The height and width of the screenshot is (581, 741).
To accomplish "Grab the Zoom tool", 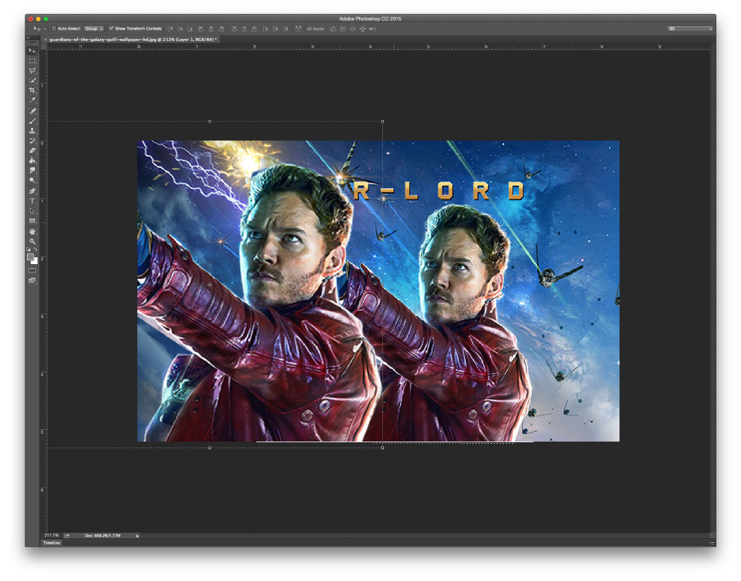I will pyautogui.click(x=32, y=241).
